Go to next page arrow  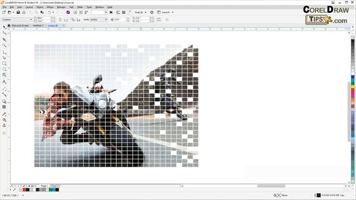click(29, 186)
